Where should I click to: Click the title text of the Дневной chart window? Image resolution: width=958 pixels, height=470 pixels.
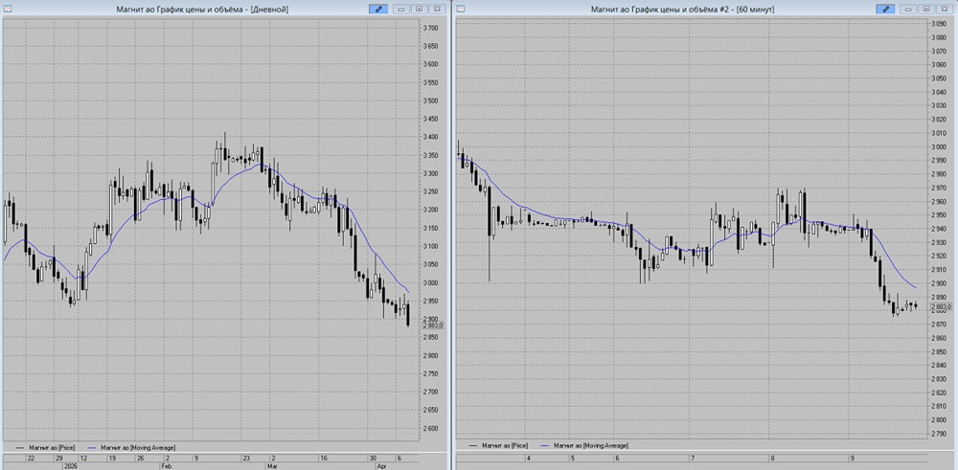(x=202, y=10)
